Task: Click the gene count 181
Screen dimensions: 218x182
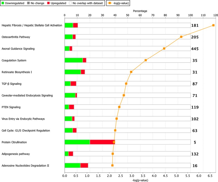Action: (195, 25)
